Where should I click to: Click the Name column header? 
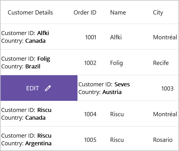[x=118, y=13]
